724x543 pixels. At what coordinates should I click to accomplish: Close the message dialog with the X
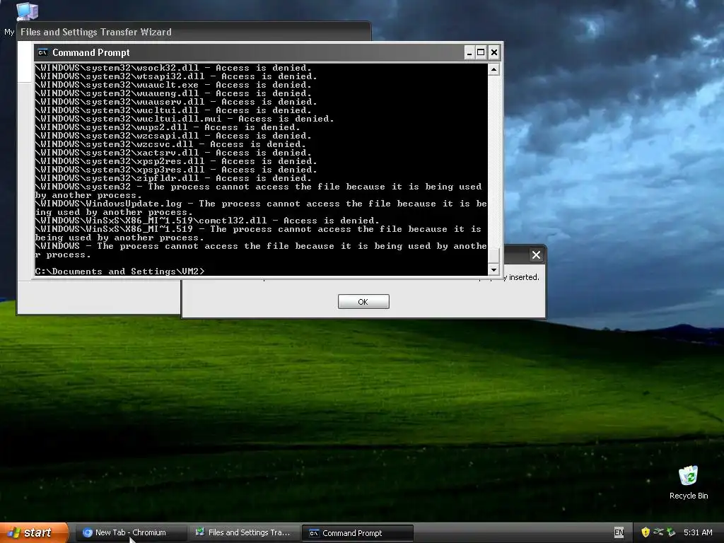(536, 255)
